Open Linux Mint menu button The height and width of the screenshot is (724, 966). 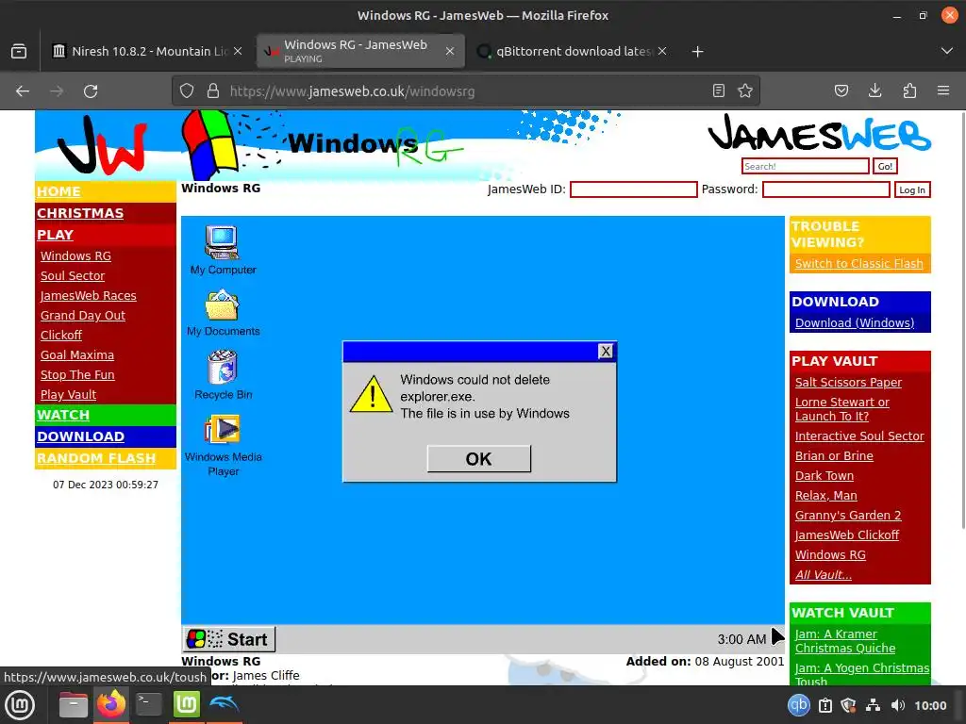20,705
